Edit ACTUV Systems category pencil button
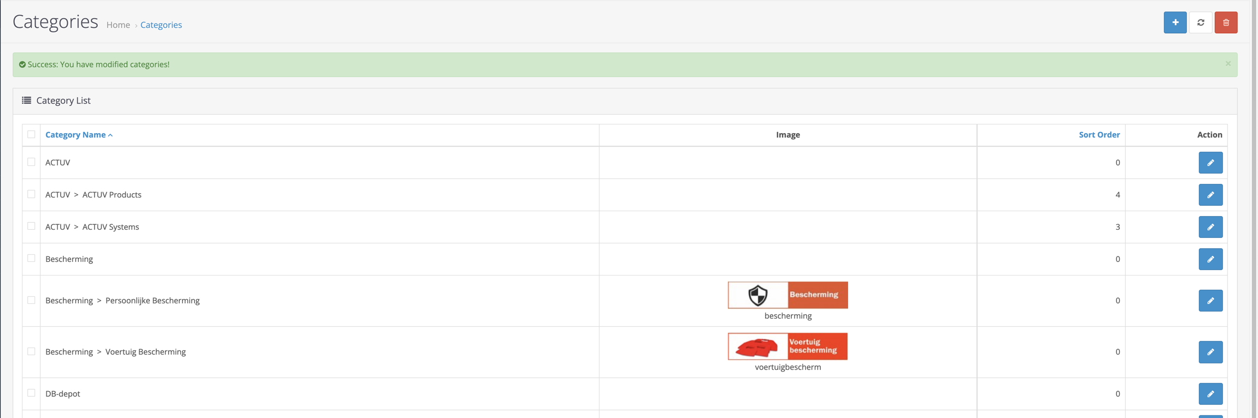 point(1210,227)
